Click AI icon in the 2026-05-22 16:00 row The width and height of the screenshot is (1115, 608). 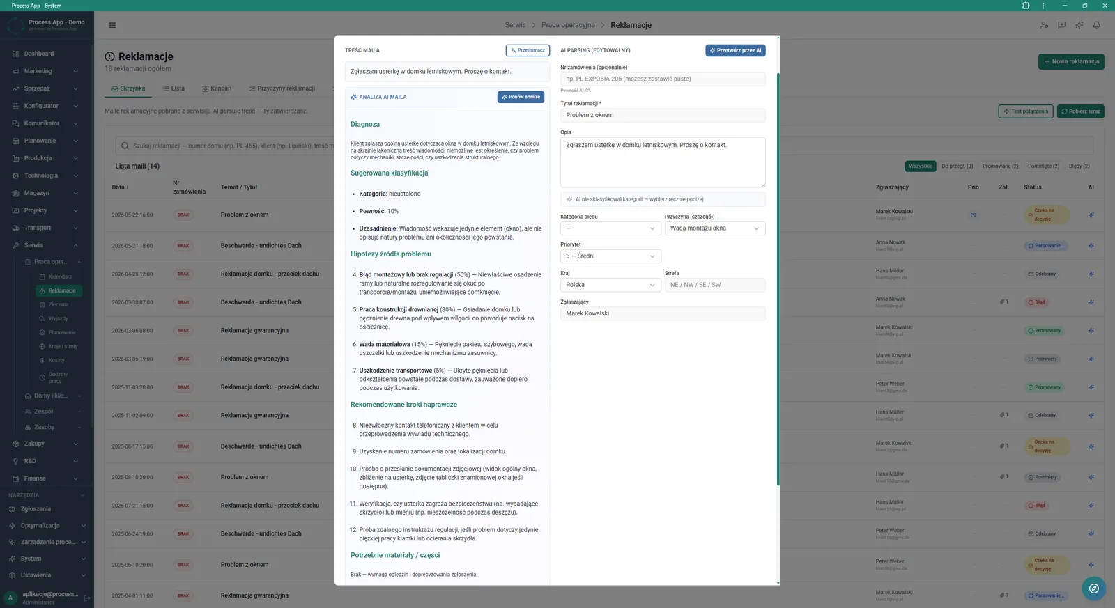pos(1091,215)
